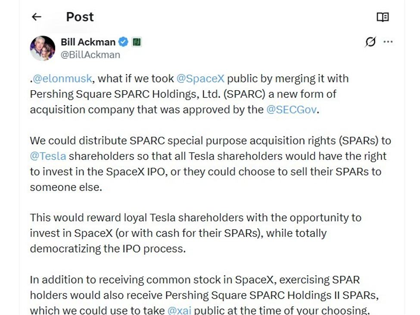Click Bill Ackman's blue verified badge
420x315 pixels.
click(123, 41)
